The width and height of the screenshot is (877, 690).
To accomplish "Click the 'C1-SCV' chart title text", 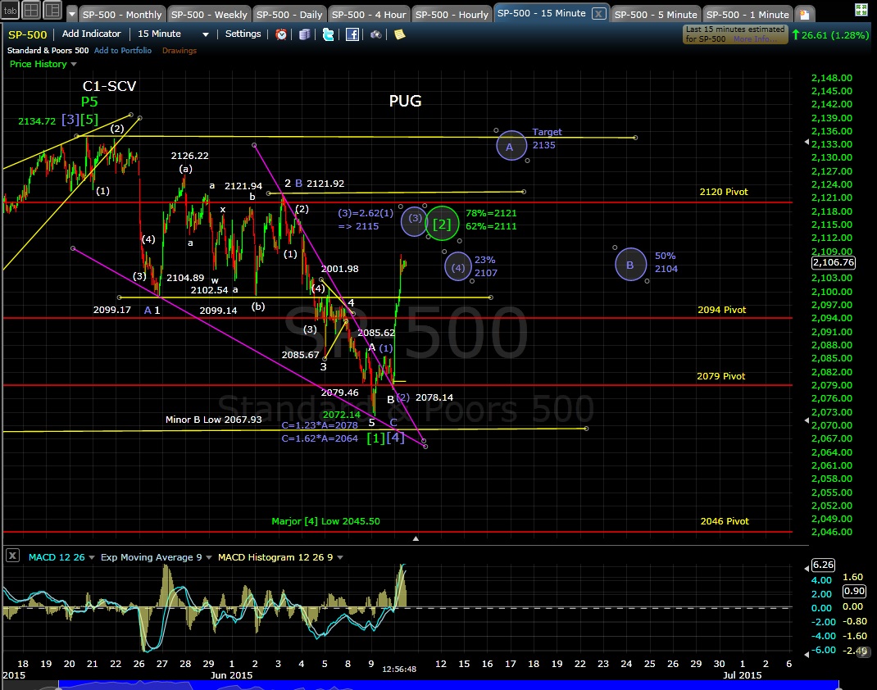I will point(110,86).
